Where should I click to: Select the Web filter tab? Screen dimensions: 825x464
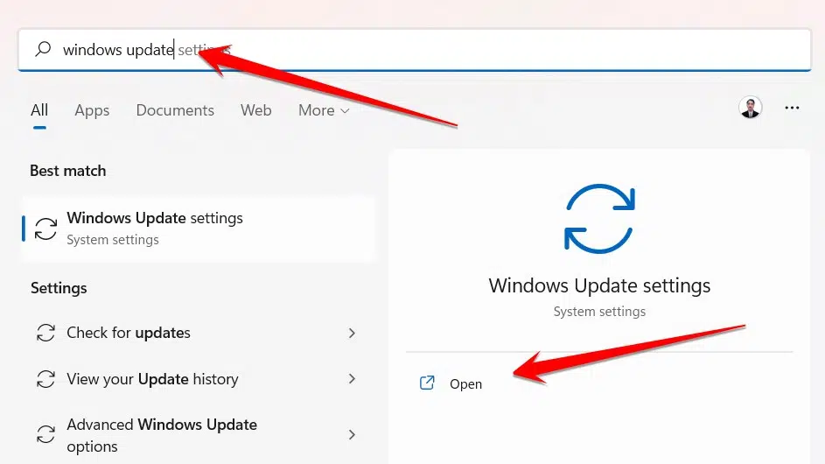coord(256,110)
